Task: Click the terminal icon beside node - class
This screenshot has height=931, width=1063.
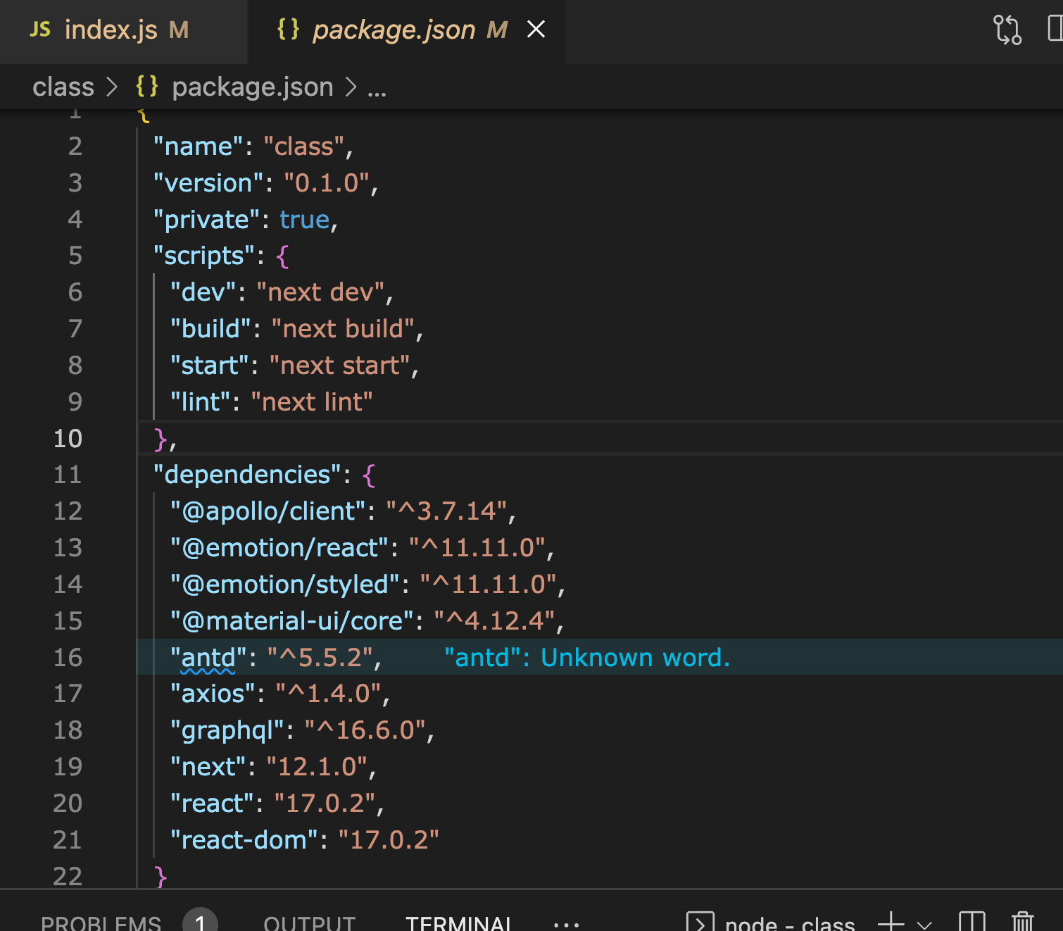Action: (x=700, y=923)
